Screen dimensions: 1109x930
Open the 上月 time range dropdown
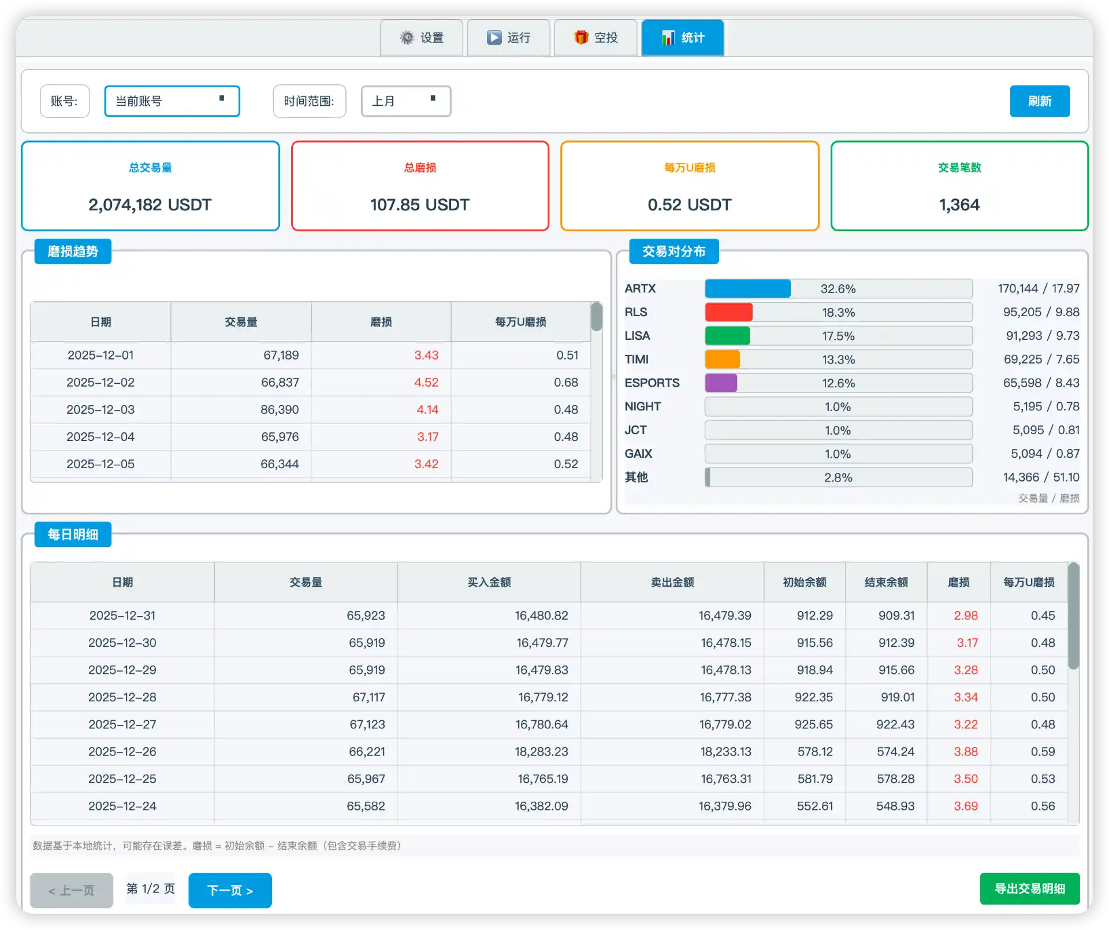point(405,101)
